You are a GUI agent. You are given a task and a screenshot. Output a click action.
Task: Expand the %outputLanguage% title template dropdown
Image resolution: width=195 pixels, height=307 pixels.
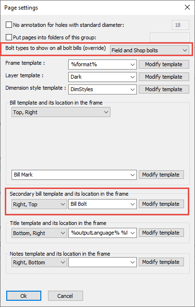(102, 233)
